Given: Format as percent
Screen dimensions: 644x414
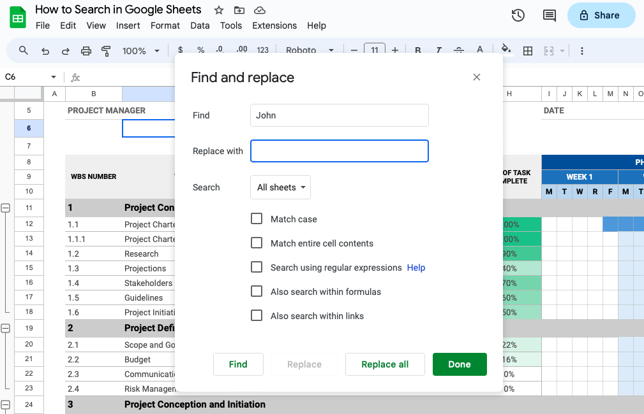Looking at the screenshot, I should 201,50.
